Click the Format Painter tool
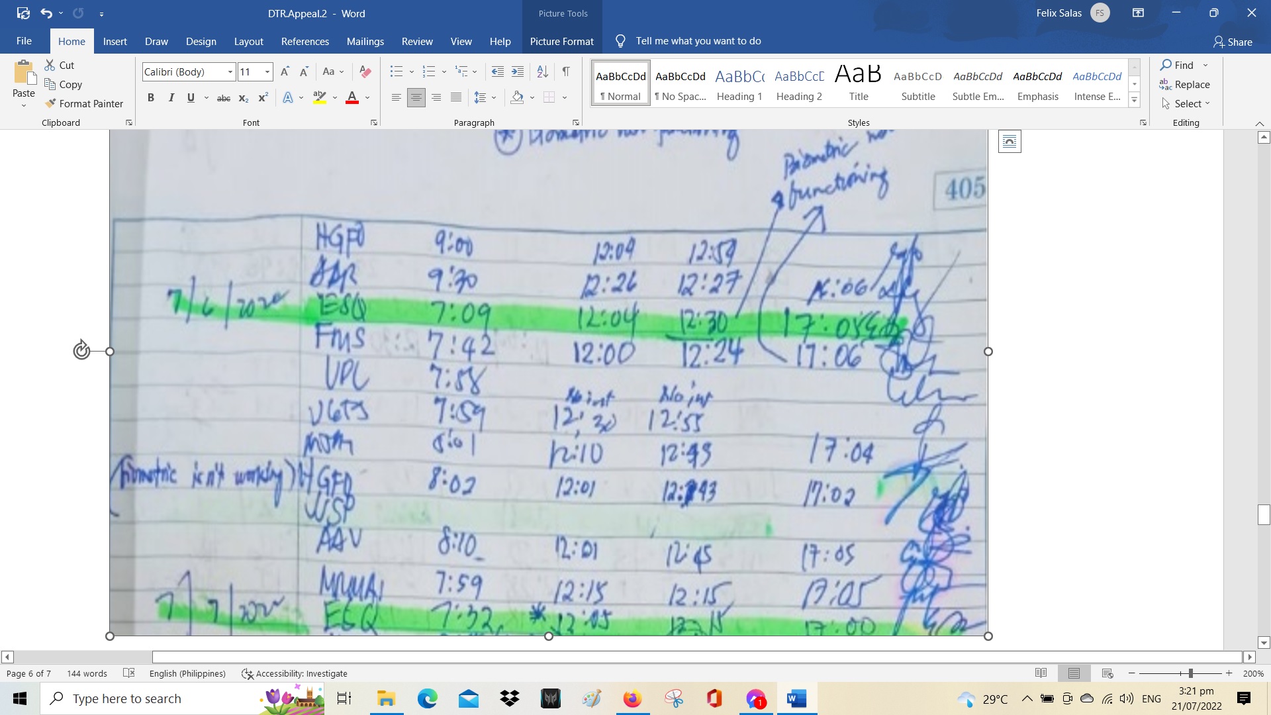Screen dimensions: 1271x715 [x=84, y=104]
